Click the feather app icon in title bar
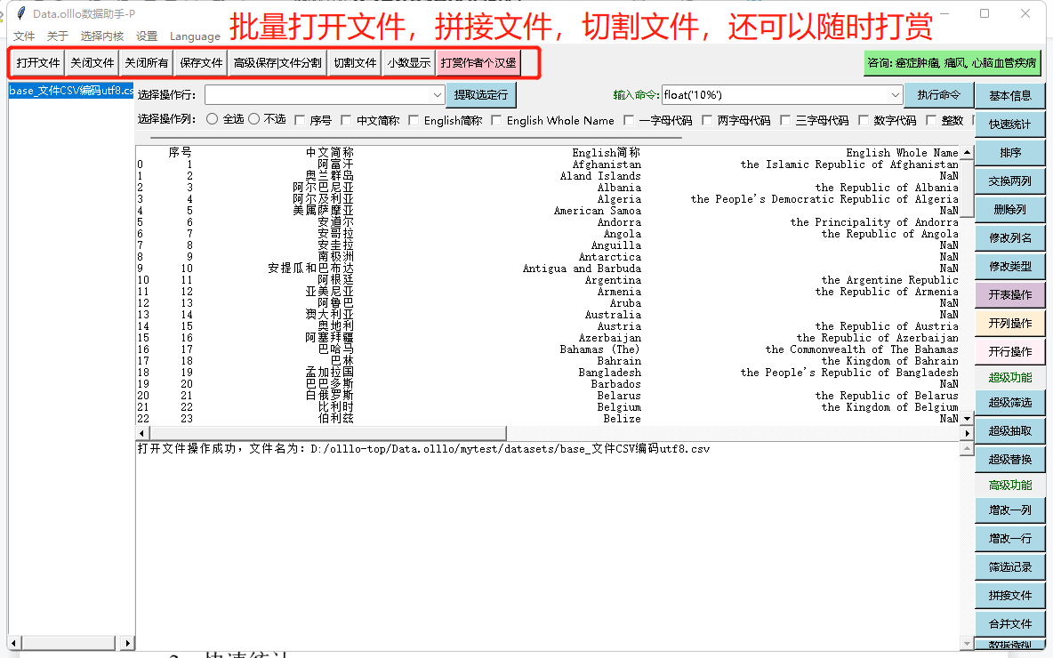 pos(20,13)
